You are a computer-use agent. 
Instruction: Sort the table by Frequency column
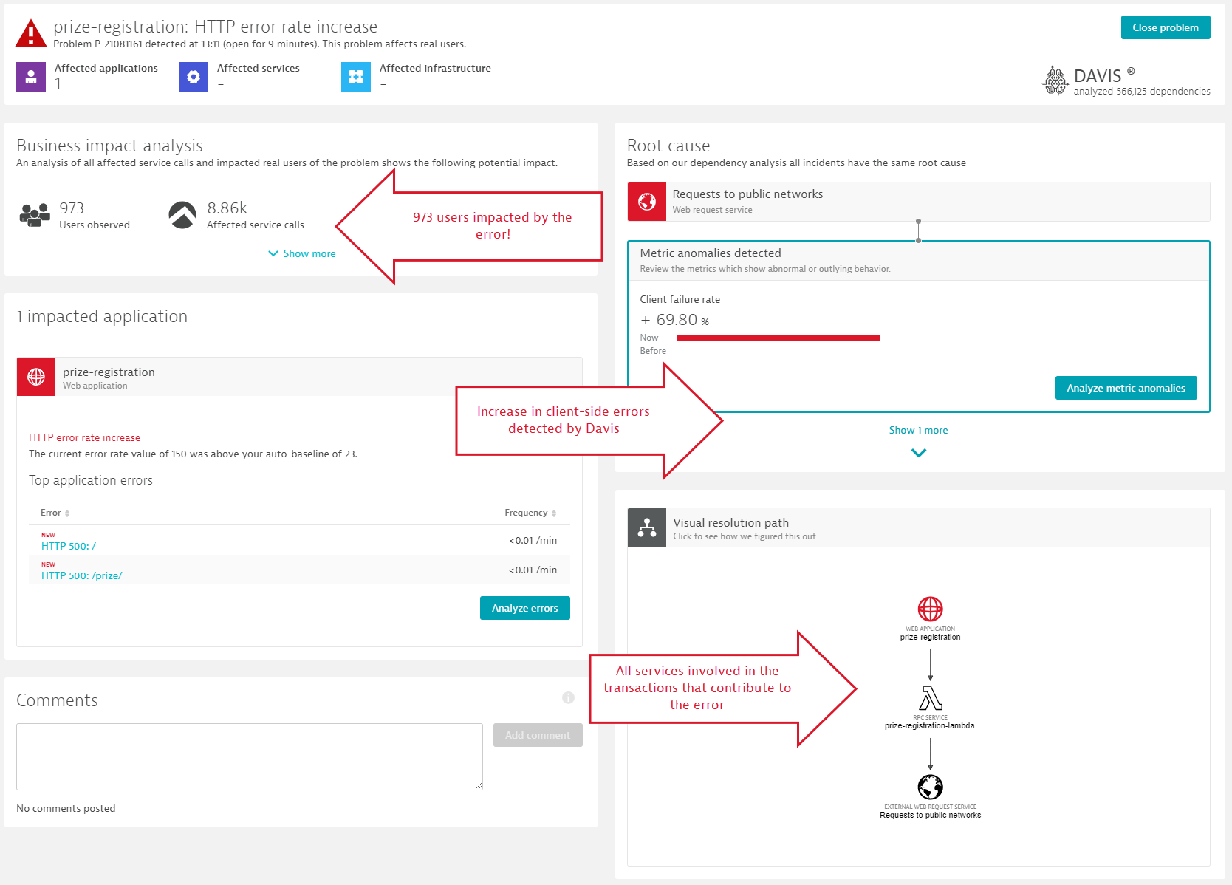[x=530, y=513]
